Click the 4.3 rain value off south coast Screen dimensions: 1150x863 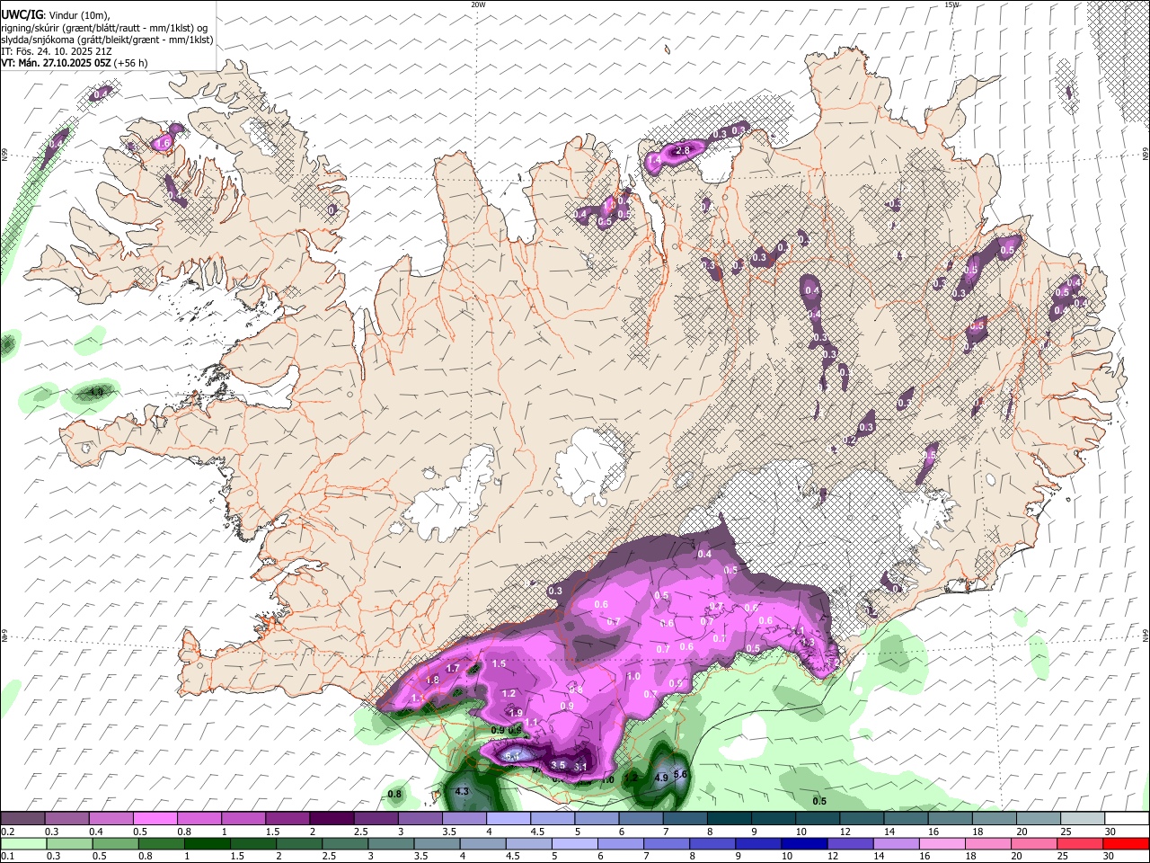463,791
